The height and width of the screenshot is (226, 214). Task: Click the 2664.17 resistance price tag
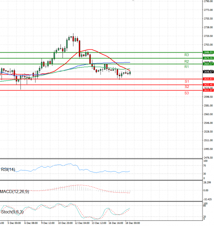coord(208,64)
